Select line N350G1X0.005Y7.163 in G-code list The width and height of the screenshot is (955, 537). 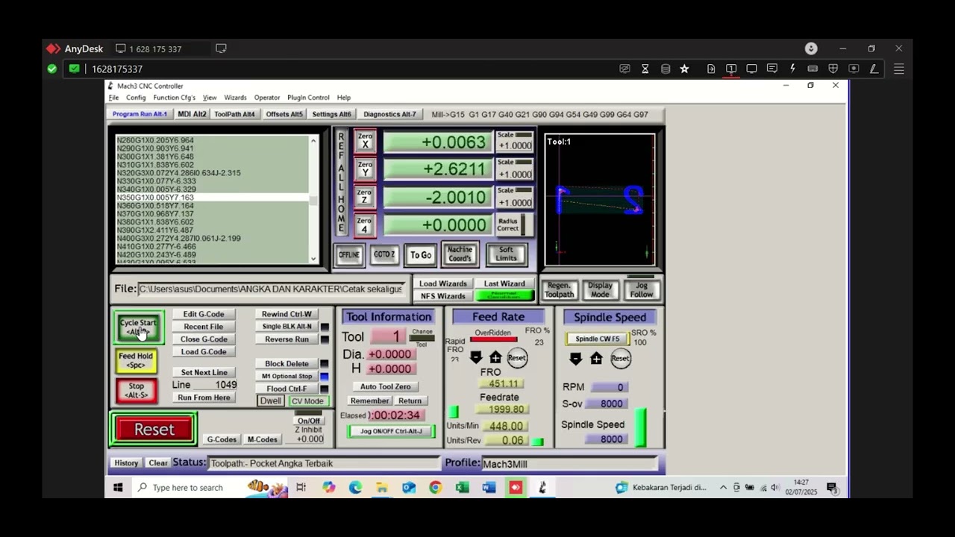point(213,198)
